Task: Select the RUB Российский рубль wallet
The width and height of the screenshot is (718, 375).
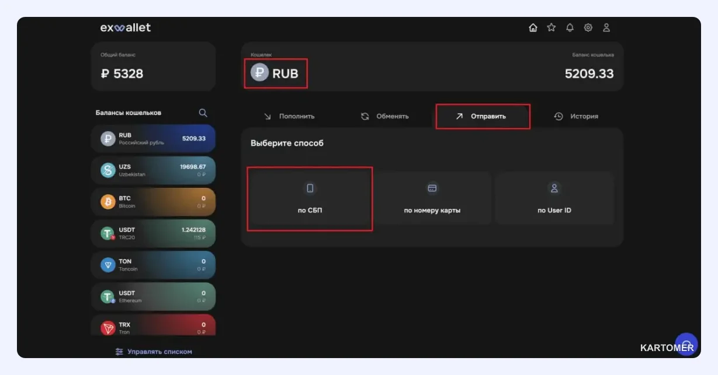Action: pyautogui.click(x=153, y=139)
